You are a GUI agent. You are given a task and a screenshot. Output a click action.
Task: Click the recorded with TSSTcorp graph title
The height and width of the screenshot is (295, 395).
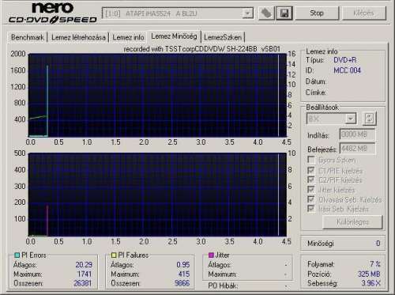click(x=201, y=49)
